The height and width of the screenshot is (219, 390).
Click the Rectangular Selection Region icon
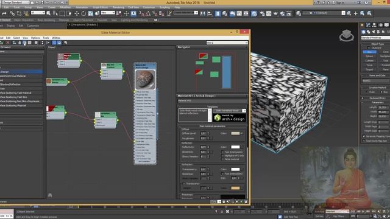tap(62, 13)
